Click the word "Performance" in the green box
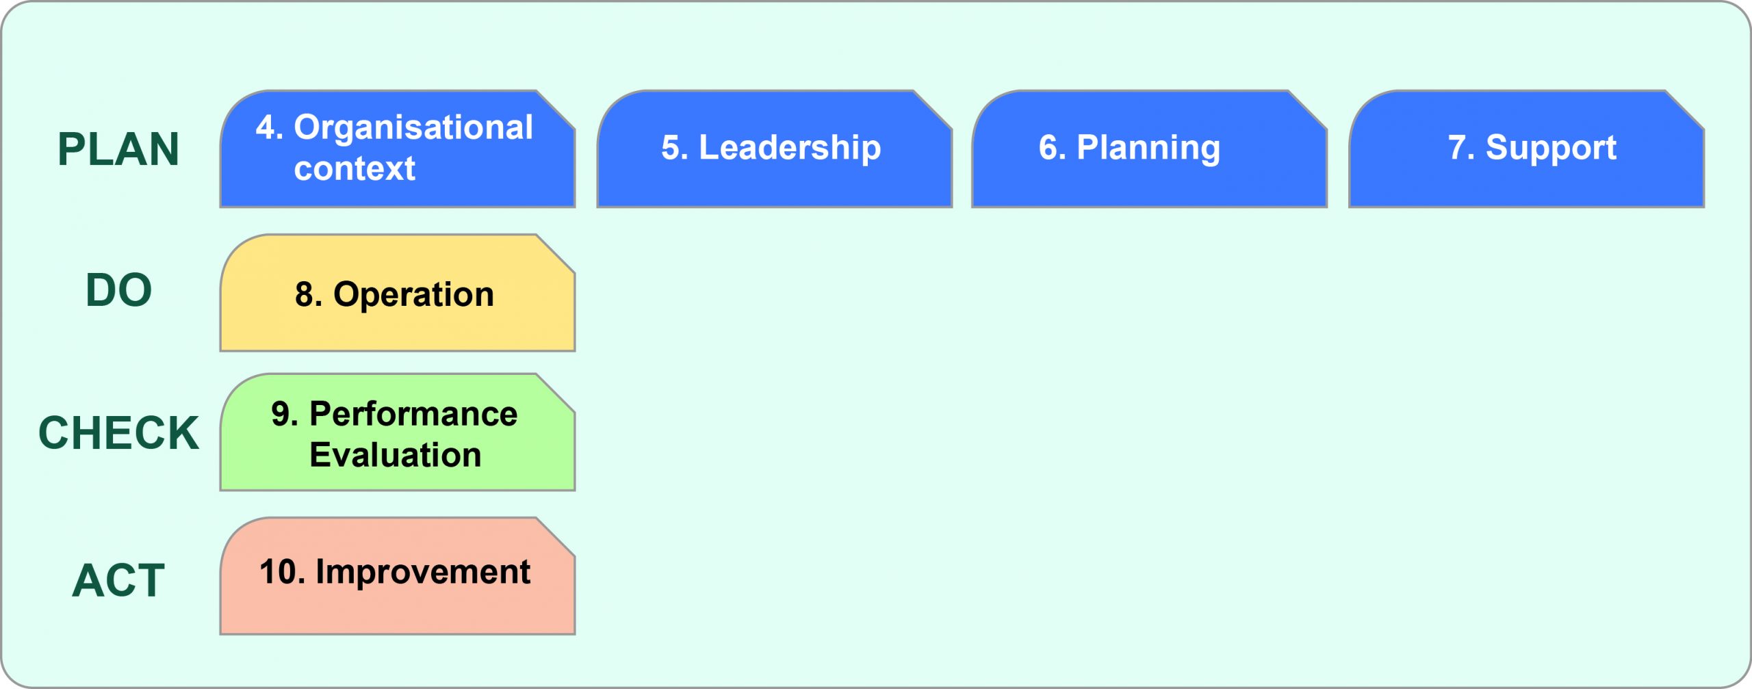 click(x=413, y=414)
